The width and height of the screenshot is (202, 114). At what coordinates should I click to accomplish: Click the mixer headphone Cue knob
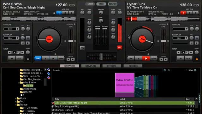pyautogui.click(x=101, y=21)
